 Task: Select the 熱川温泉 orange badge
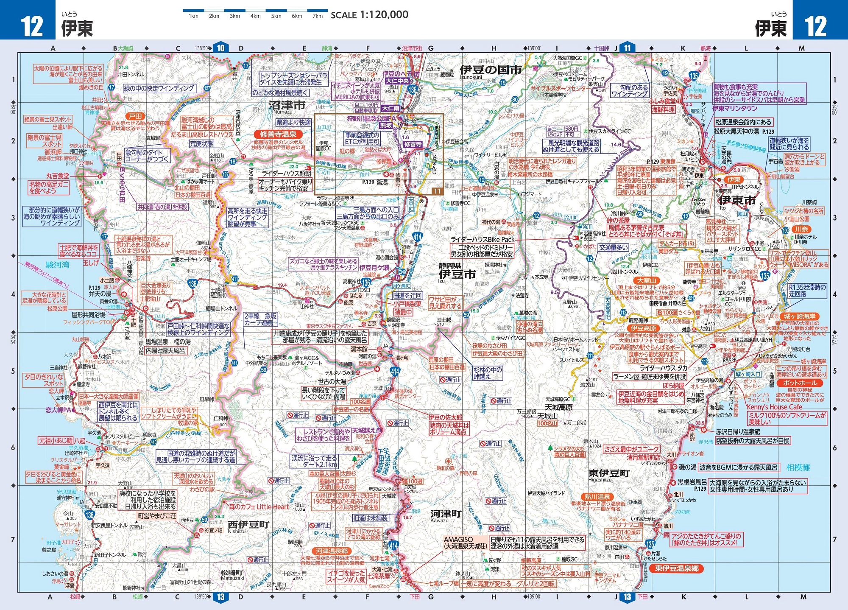[x=597, y=497]
